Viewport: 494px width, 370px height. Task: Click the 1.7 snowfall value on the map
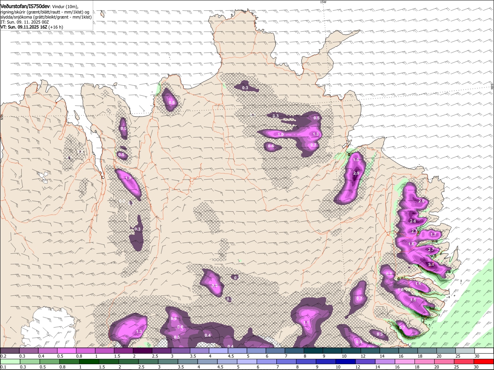click(x=433, y=234)
